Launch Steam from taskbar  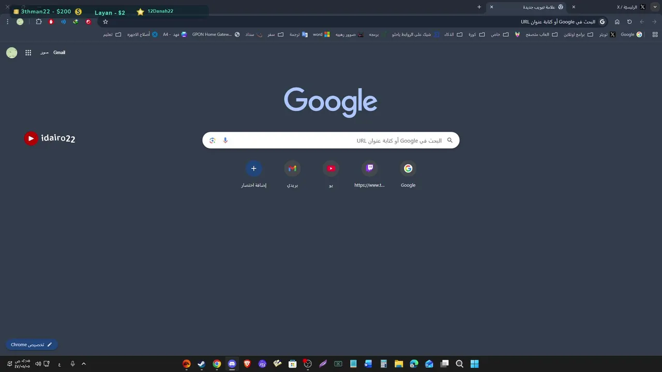201,364
